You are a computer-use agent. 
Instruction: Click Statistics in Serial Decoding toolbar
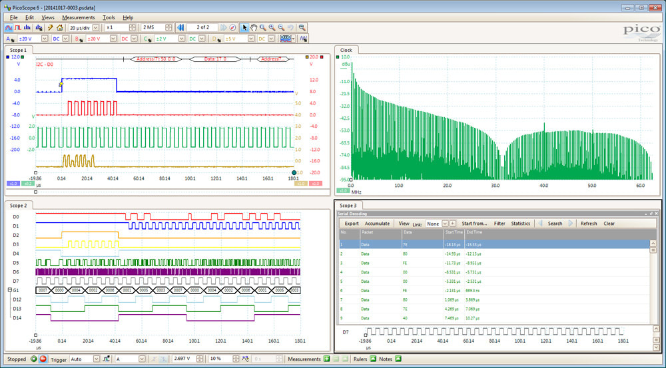[x=520, y=224]
